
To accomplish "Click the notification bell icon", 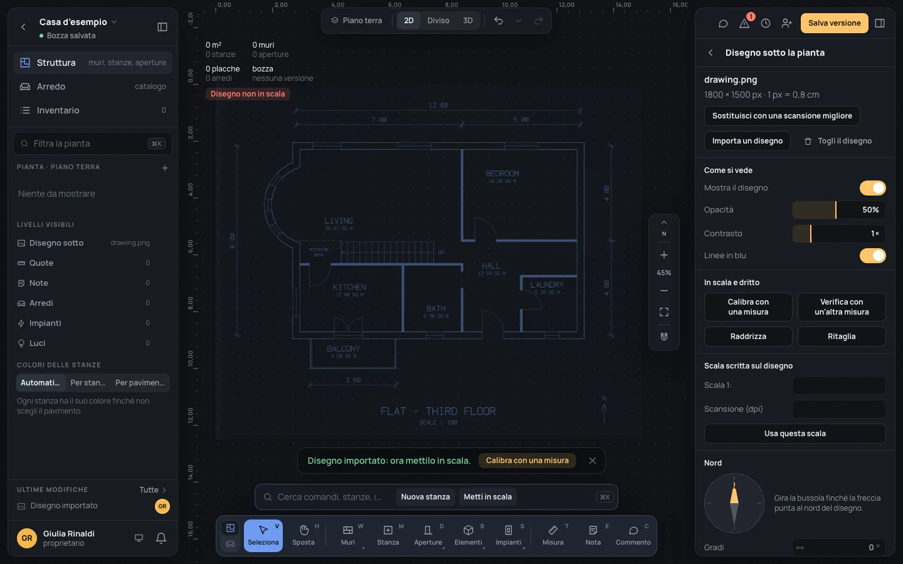I will click(161, 538).
